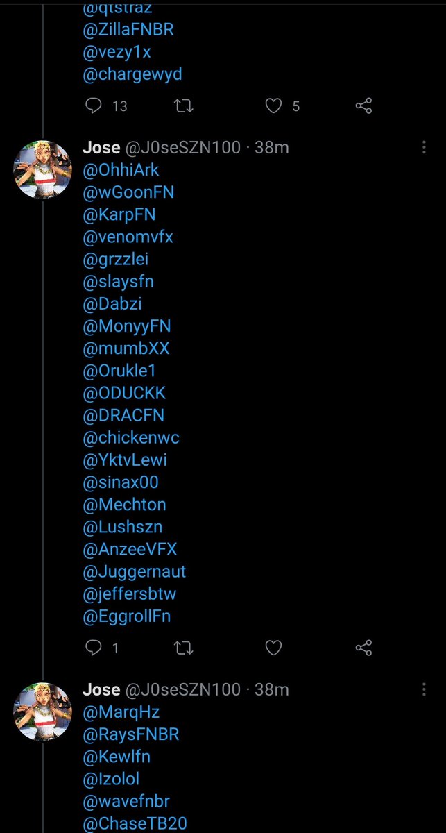
Task: Open the @venomvfx profile mention
Action: tap(128, 237)
